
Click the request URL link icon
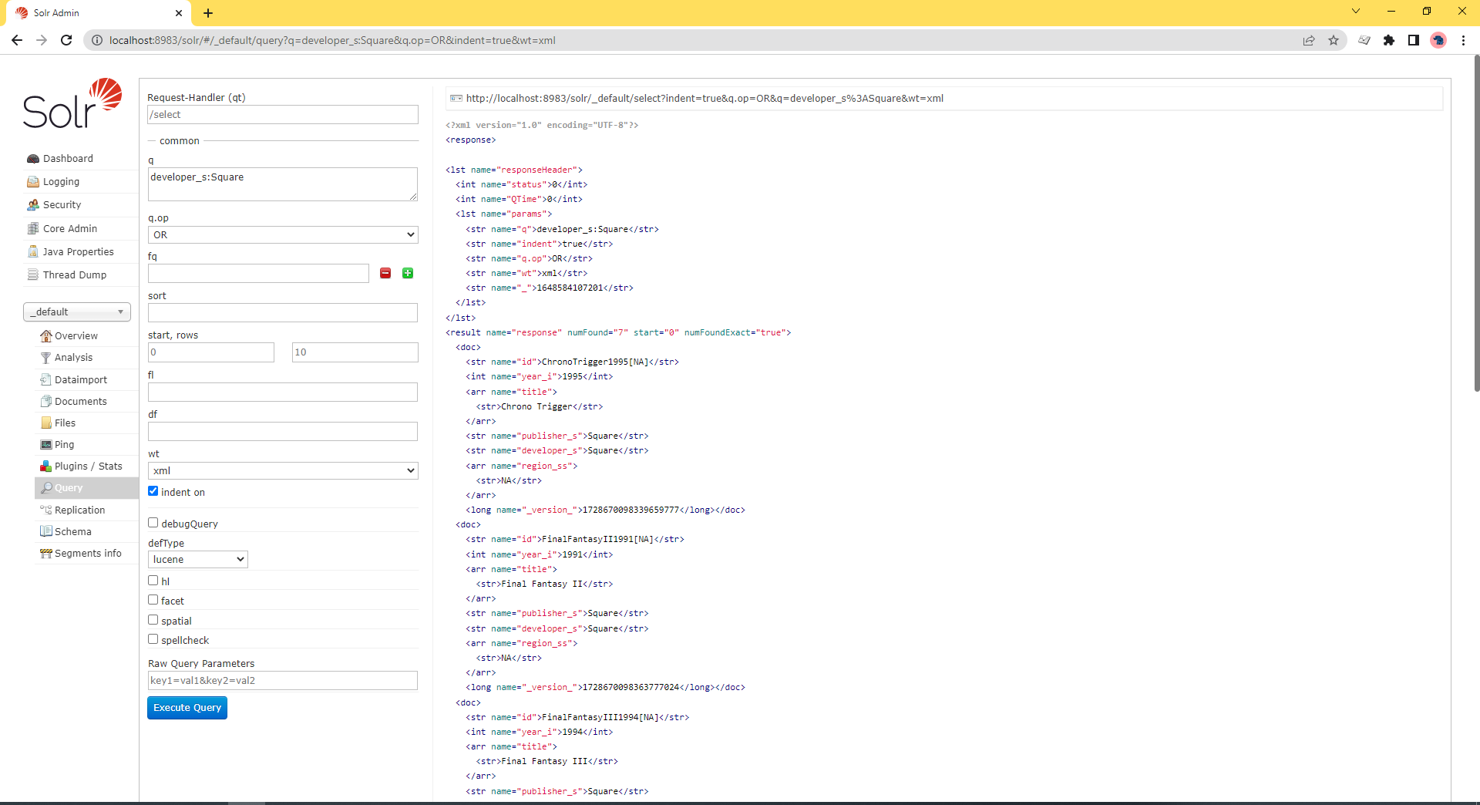click(x=456, y=99)
